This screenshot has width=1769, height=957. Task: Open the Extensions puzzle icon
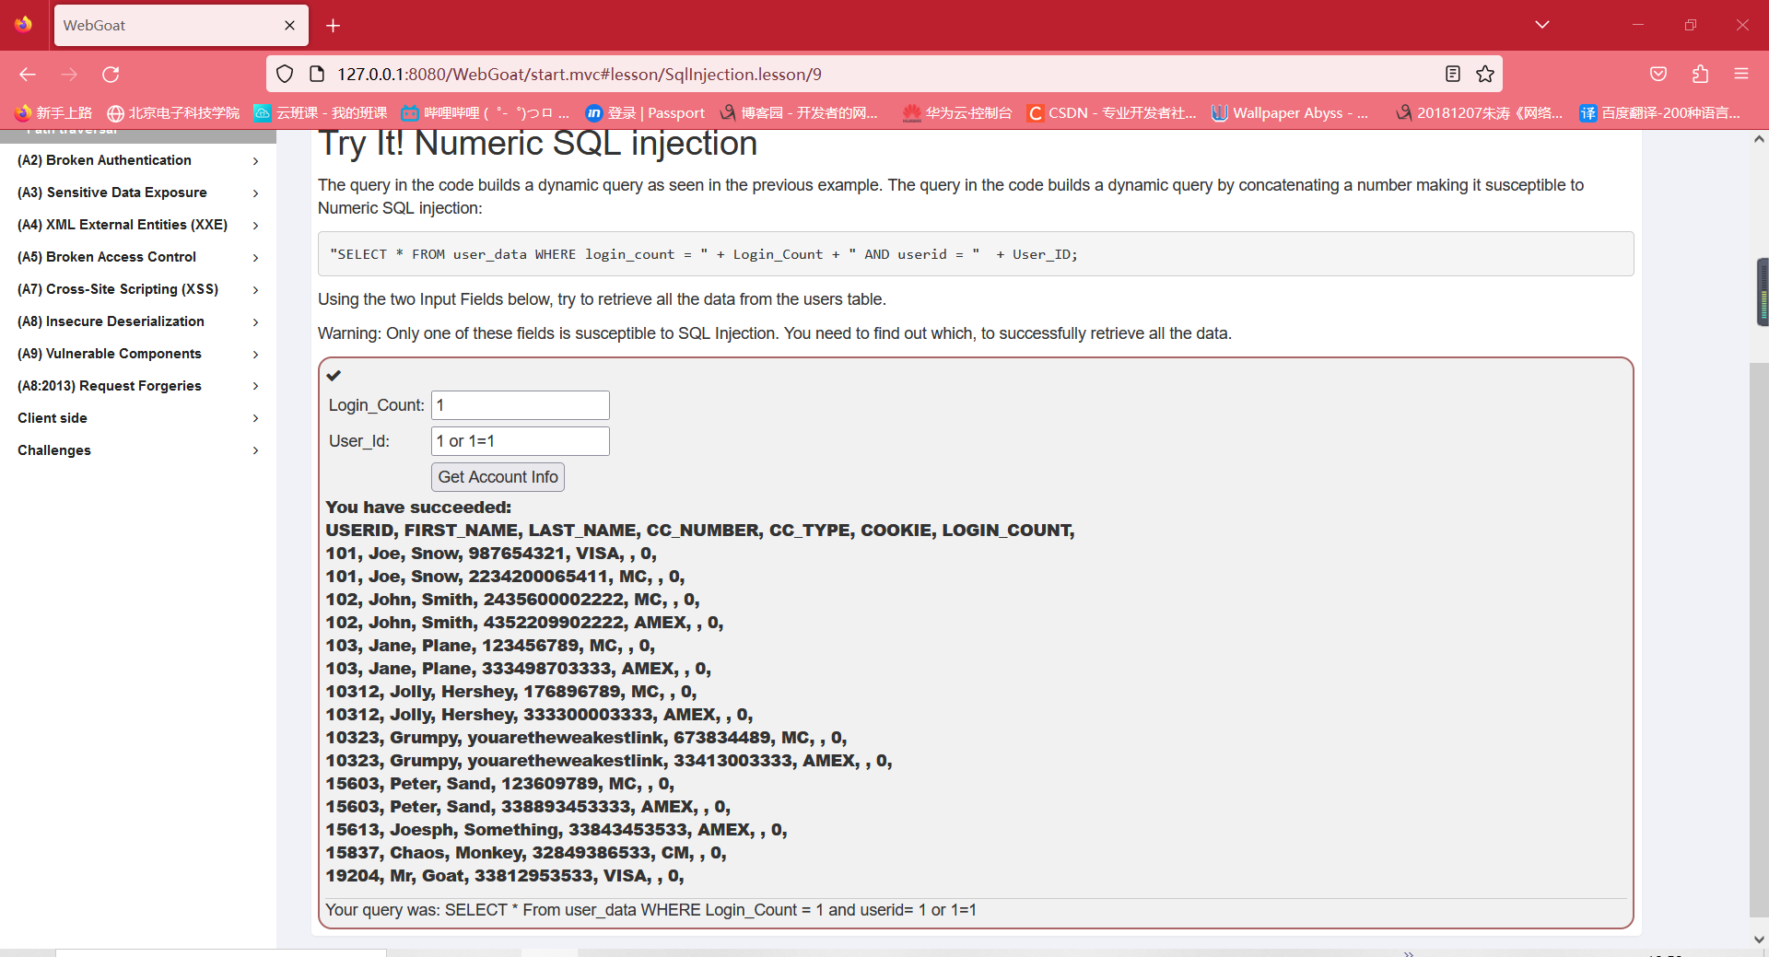coord(1700,75)
